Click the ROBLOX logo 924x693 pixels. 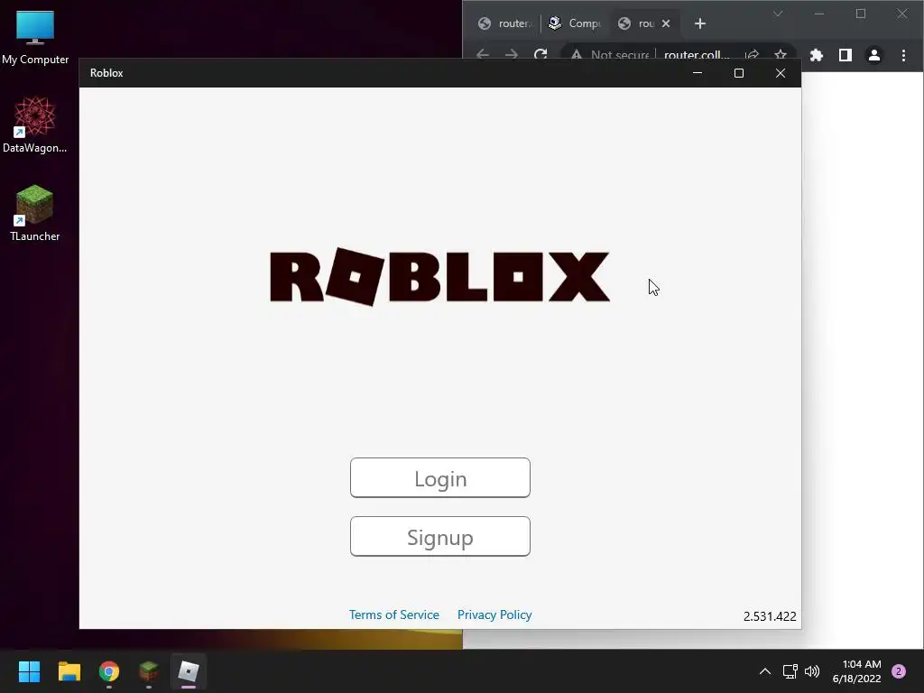point(439,277)
